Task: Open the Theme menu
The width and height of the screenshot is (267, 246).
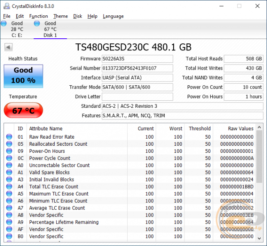Action: [x=60, y=16]
